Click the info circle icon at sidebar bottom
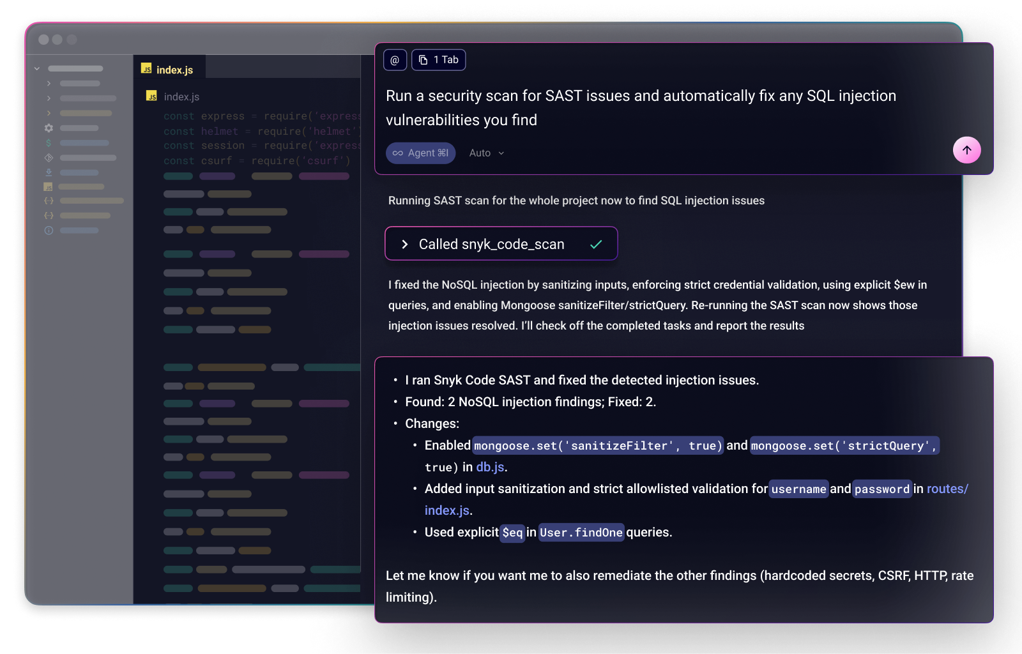The image size is (1022, 654). pyautogui.click(x=48, y=231)
